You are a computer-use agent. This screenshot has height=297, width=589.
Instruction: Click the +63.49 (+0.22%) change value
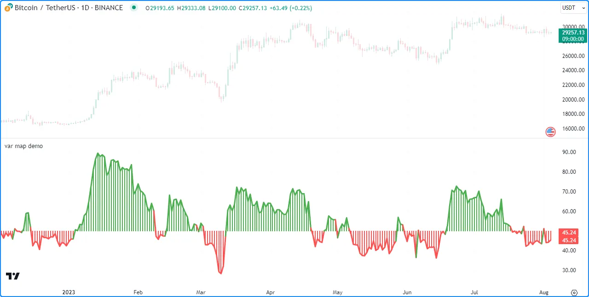pos(292,8)
